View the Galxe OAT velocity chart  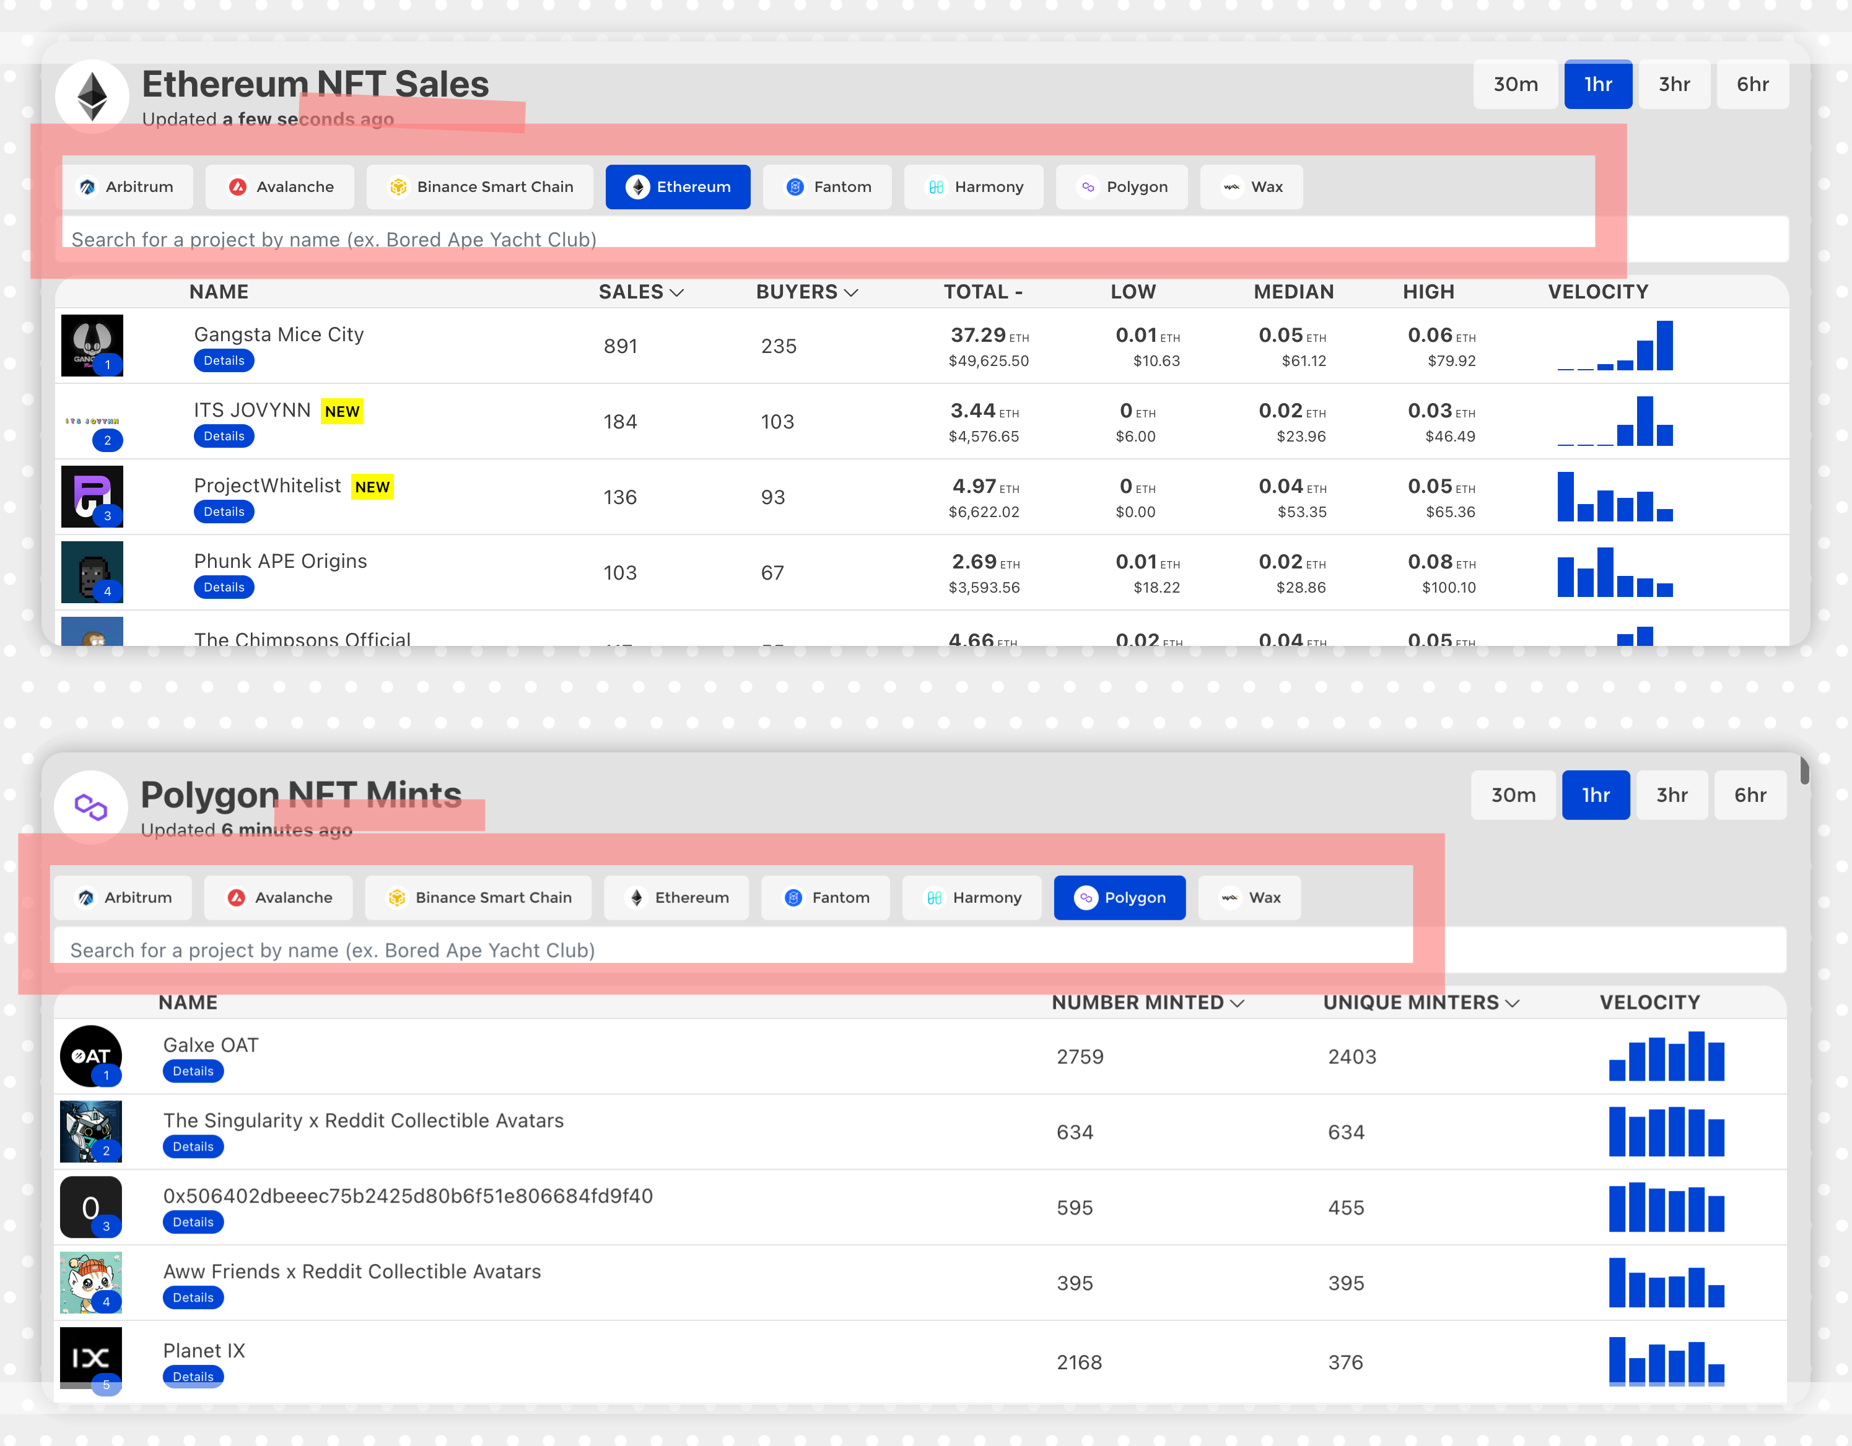1666,1056
